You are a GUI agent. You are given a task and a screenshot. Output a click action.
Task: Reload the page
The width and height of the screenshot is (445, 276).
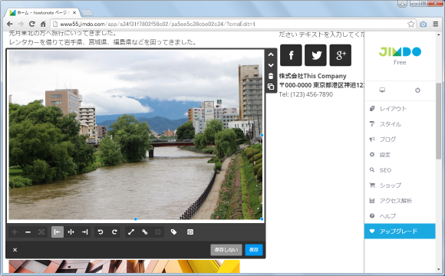tap(32, 24)
